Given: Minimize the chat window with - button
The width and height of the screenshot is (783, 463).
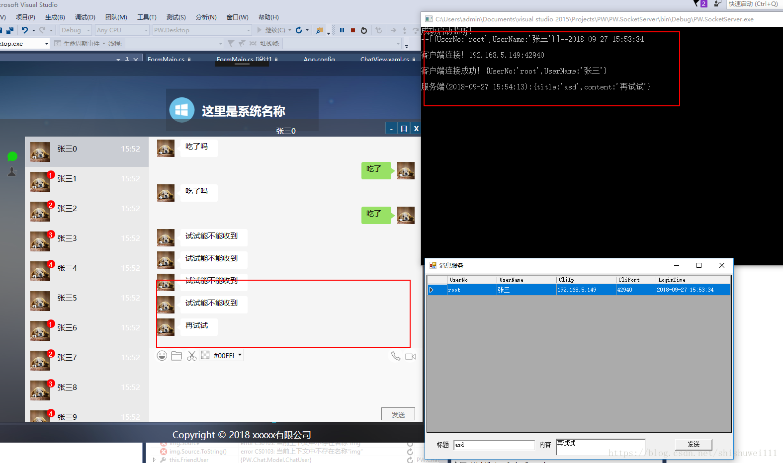Looking at the screenshot, I should tap(391, 129).
